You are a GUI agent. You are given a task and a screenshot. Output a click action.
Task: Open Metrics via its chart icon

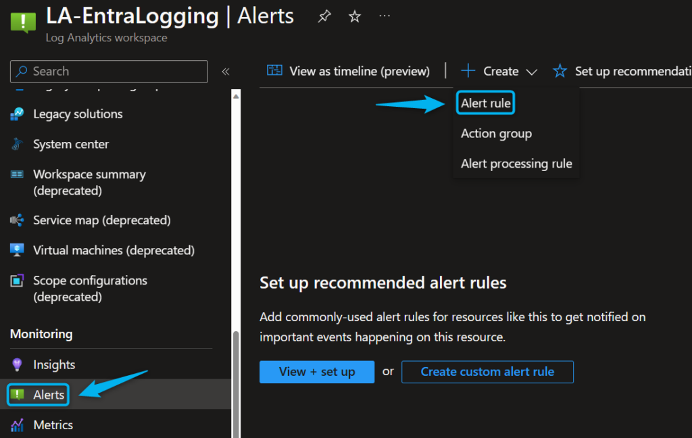18,424
